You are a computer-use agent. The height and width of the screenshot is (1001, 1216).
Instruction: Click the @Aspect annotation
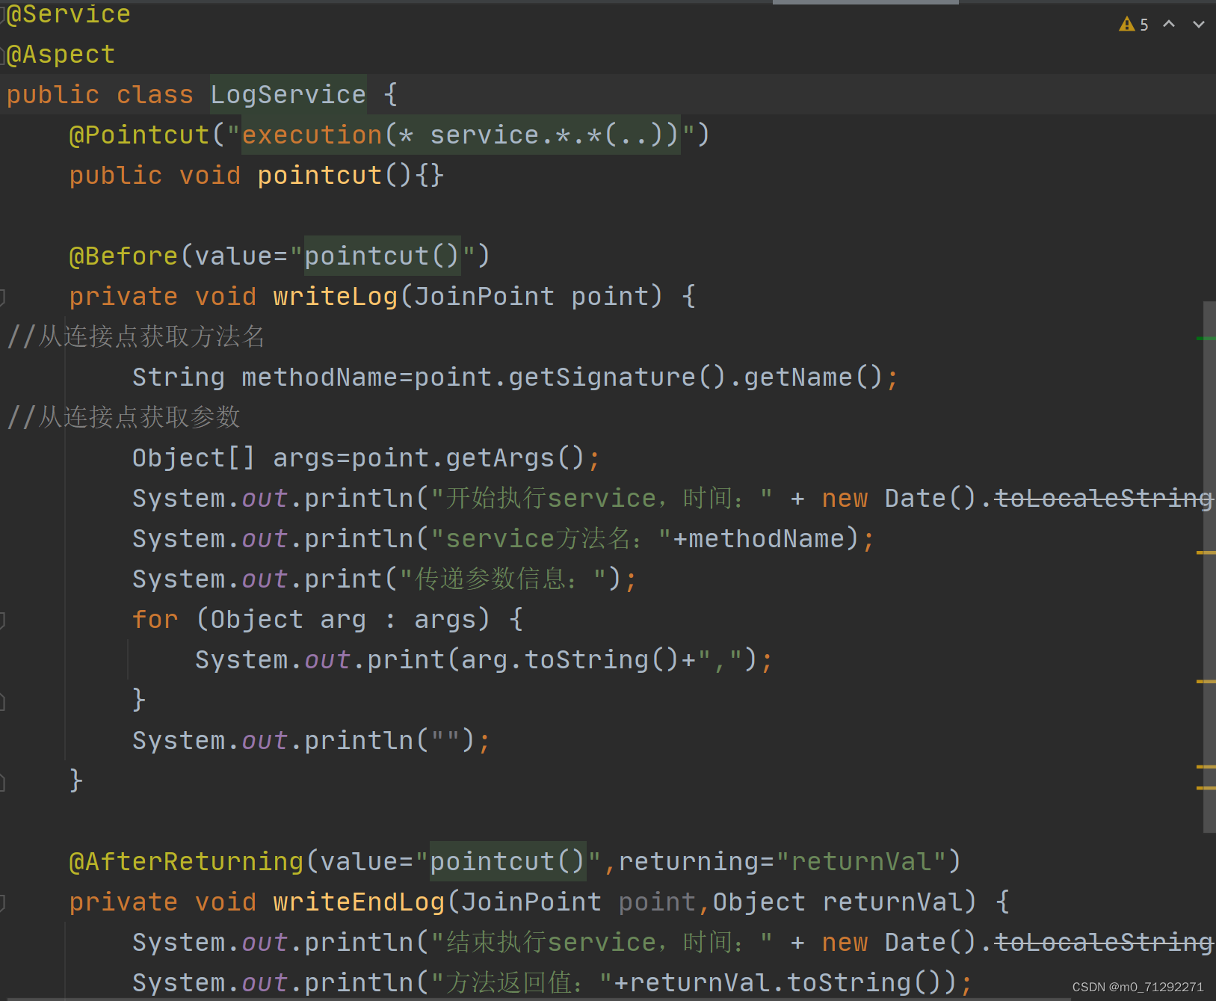(x=61, y=55)
